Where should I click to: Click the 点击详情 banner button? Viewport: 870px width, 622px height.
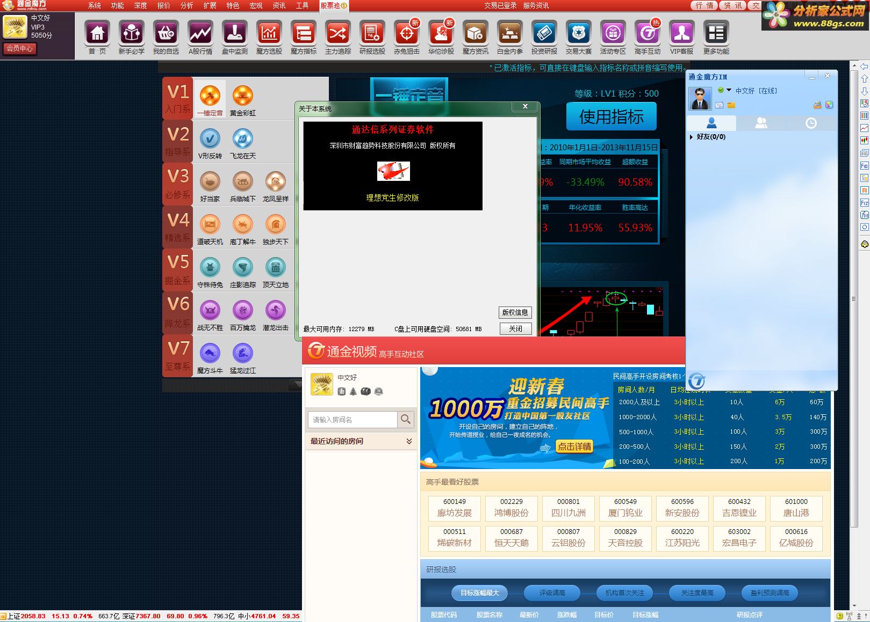(574, 446)
